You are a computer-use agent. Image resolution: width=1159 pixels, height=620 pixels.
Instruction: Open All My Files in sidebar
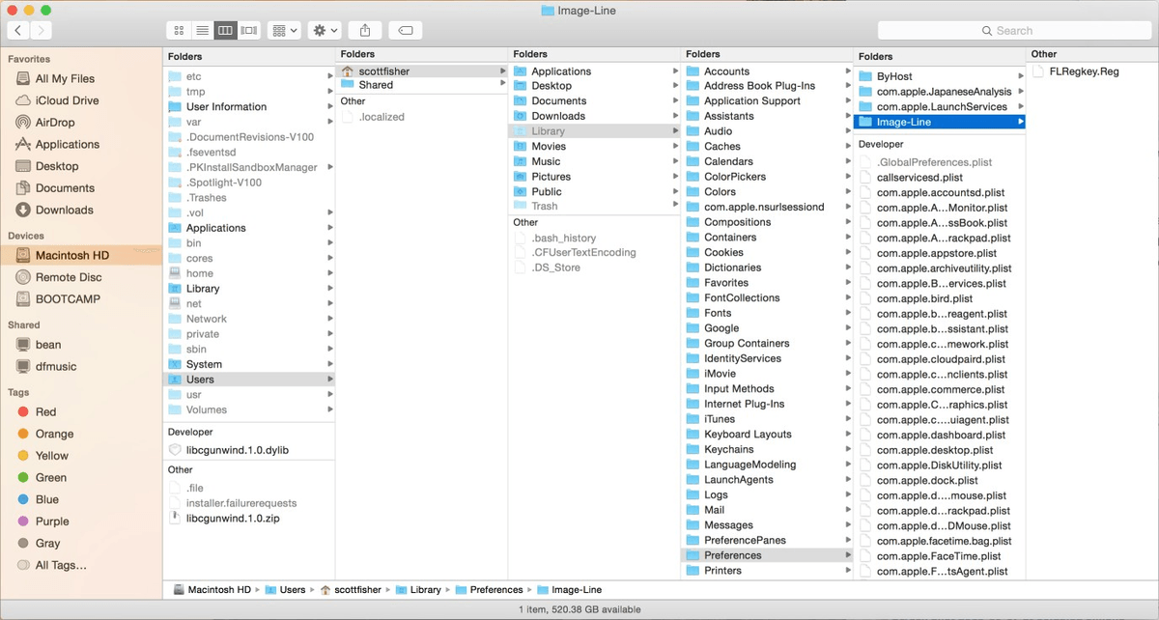pyautogui.click(x=65, y=78)
